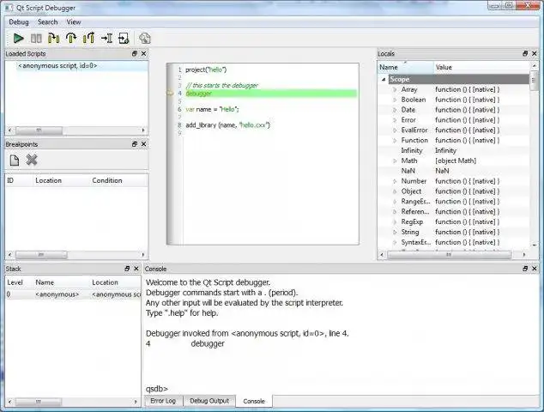Click the New Breakpoint page icon
544x412 pixels.
click(15, 160)
